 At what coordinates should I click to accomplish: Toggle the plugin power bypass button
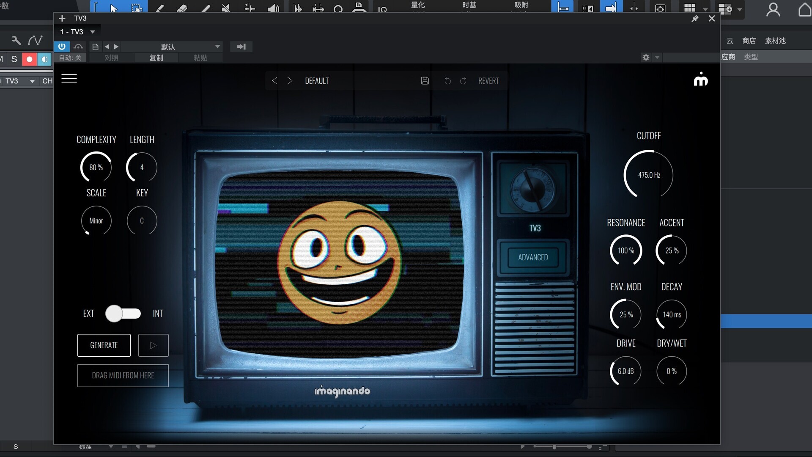coord(62,47)
